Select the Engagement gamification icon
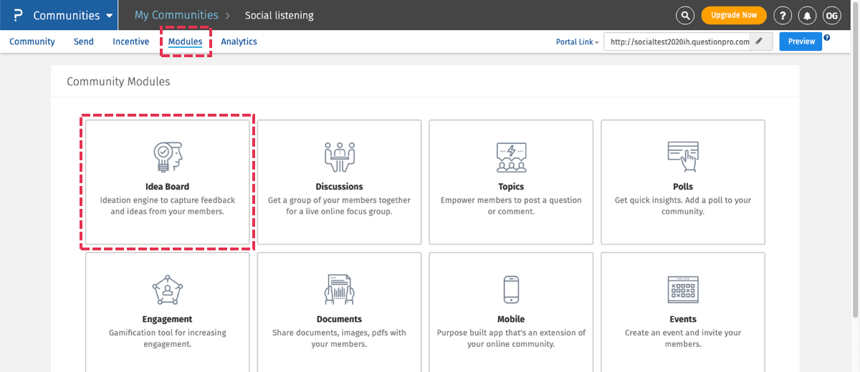This screenshot has height=372, width=860. [167, 290]
